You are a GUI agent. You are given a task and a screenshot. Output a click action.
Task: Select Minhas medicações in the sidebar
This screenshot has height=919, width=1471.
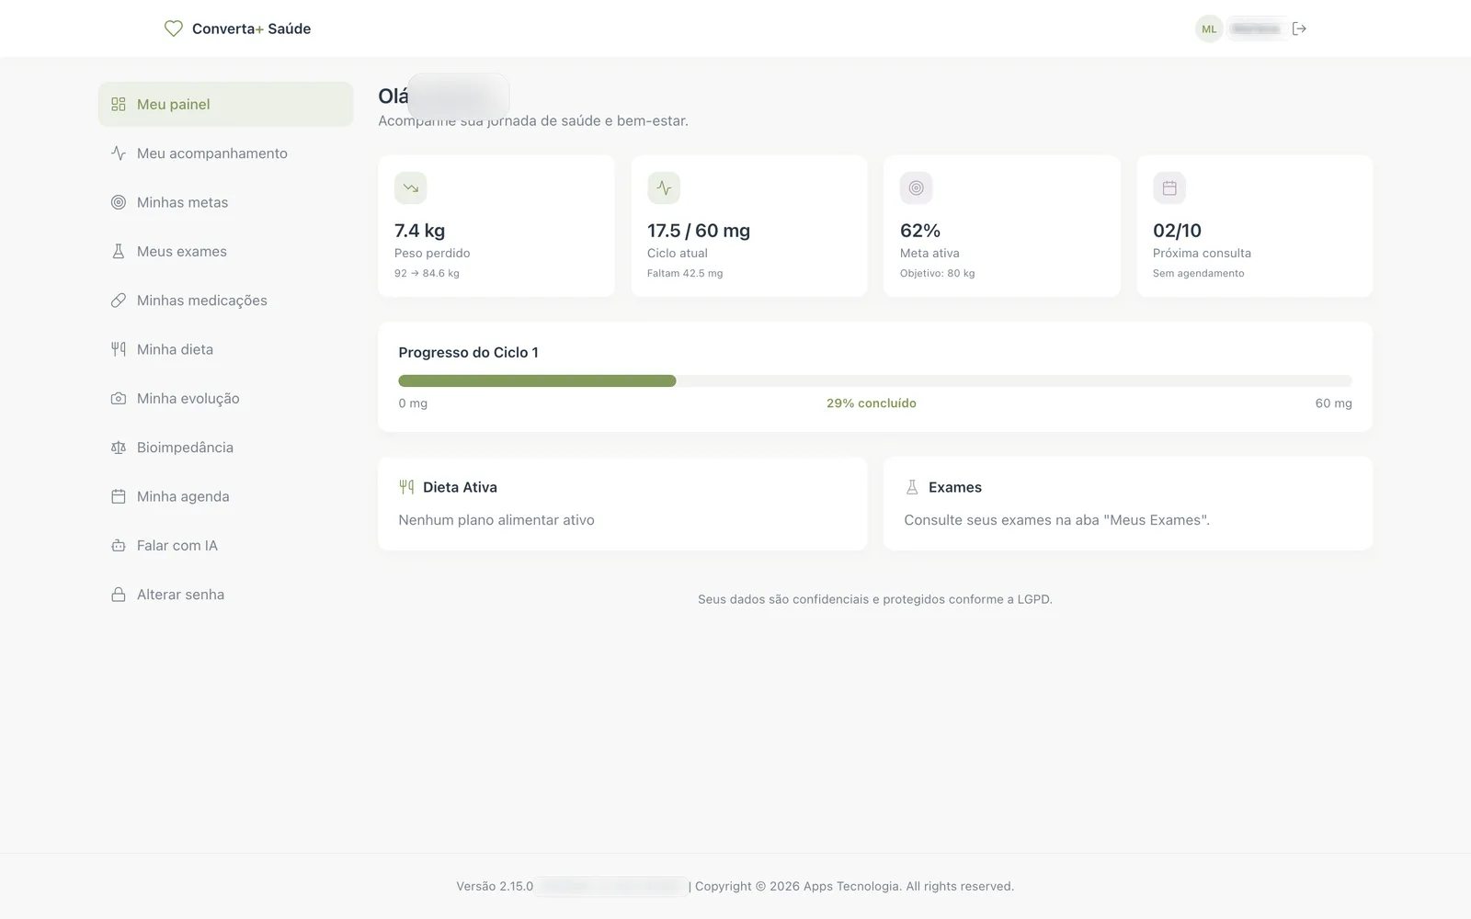pos(226,301)
